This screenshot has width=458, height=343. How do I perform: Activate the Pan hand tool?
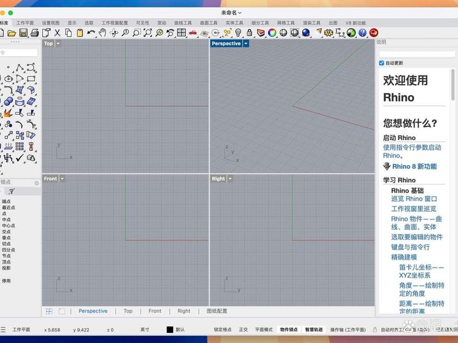102,33
